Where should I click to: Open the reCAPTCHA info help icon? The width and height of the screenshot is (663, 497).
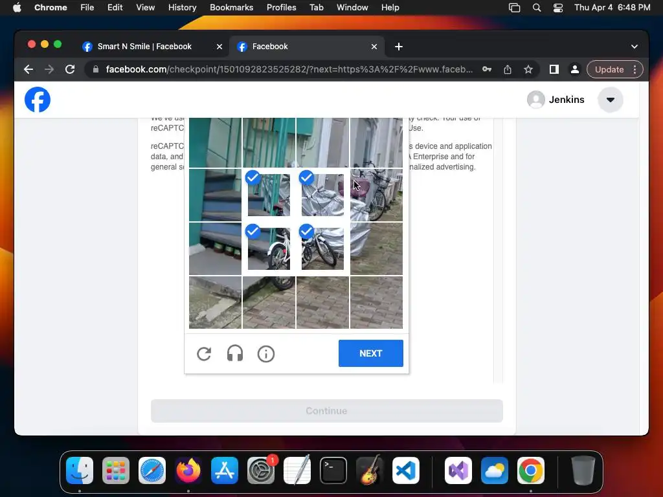click(x=266, y=354)
